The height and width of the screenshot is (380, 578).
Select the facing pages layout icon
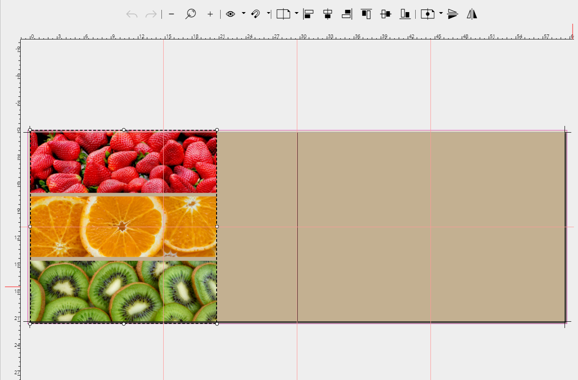point(284,14)
